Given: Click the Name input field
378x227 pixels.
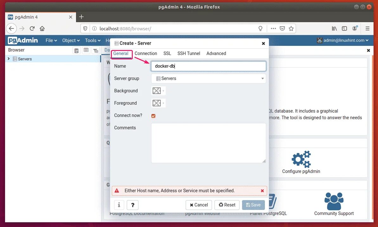Looking at the screenshot, I should tap(208, 66).
